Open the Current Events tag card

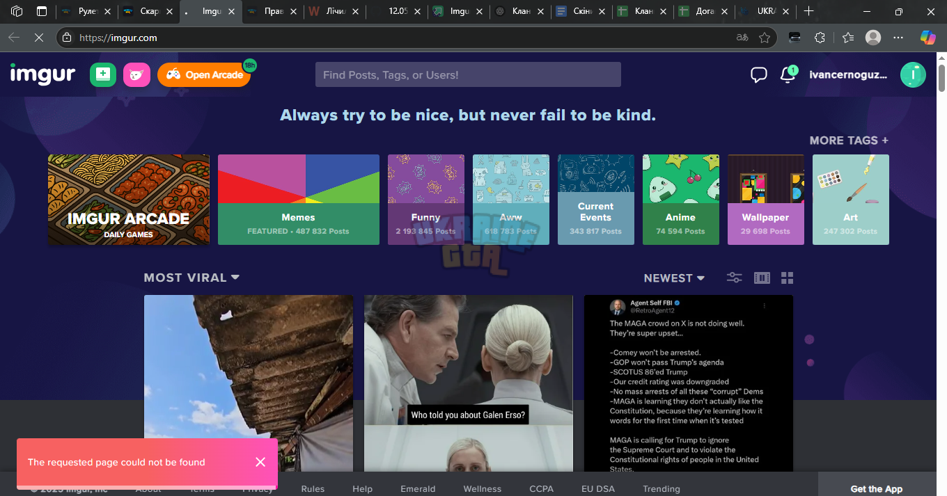click(596, 200)
